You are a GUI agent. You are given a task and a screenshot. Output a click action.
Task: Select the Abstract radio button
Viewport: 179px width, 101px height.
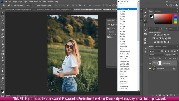click(108, 32)
